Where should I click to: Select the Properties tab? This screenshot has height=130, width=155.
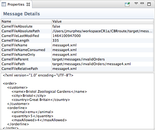16,4
